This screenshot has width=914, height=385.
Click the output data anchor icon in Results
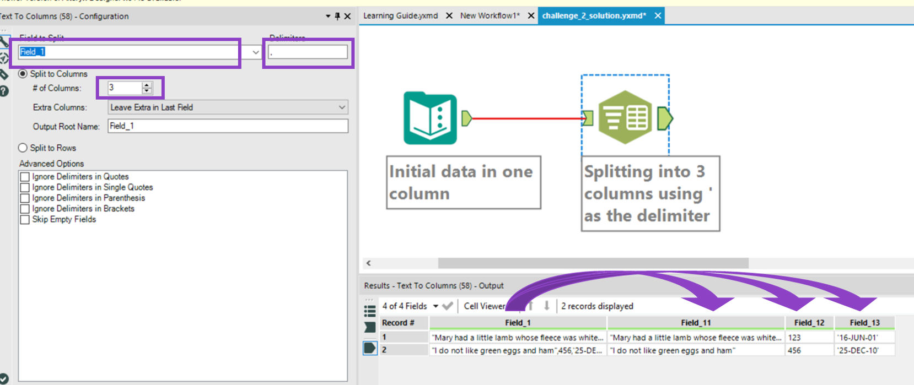tap(370, 348)
